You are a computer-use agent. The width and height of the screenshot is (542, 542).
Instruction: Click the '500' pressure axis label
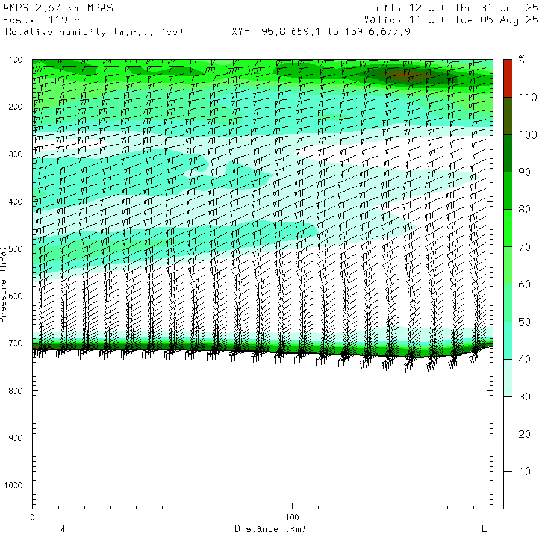click(x=16, y=249)
